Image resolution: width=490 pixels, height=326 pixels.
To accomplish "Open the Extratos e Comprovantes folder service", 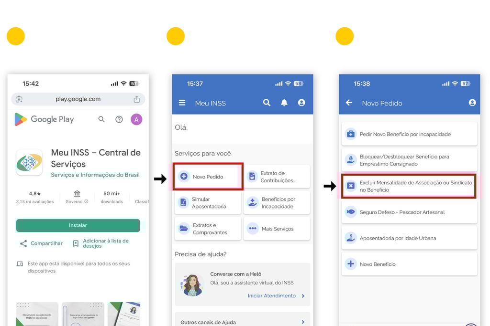I will coord(208,229).
